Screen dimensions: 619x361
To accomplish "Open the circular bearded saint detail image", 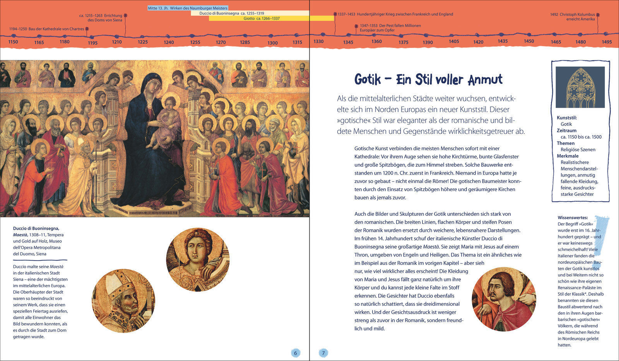I will pos(504,299).
